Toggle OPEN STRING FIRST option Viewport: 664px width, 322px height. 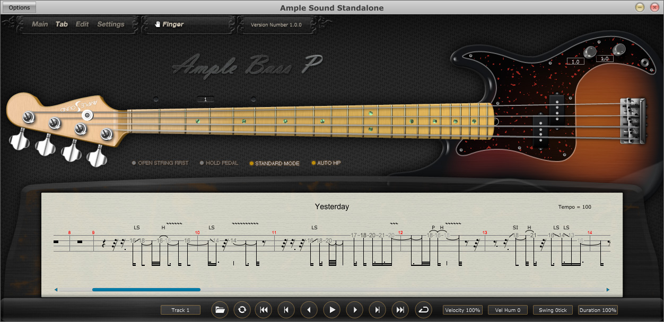pyautogui.click(x=160, y=163)
